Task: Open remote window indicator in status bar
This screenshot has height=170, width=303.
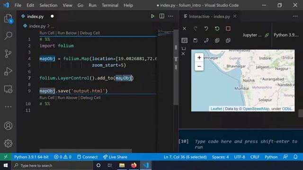Action: click(x=6, y=157)
